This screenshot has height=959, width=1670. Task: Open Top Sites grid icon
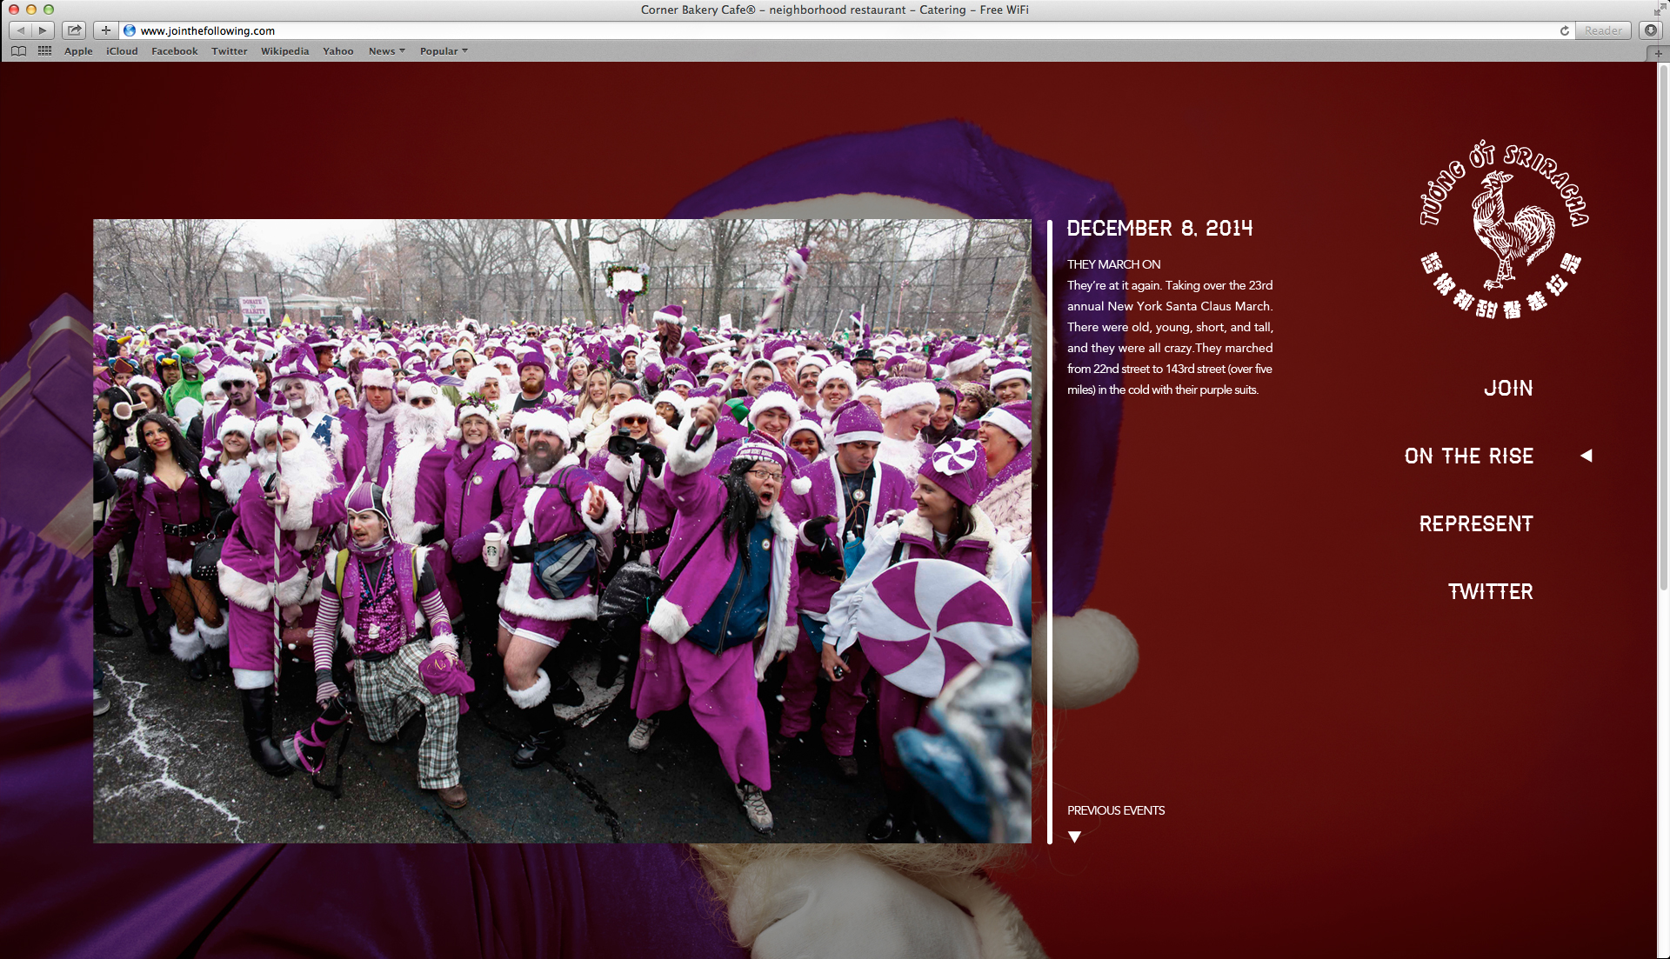coord(44,51)
